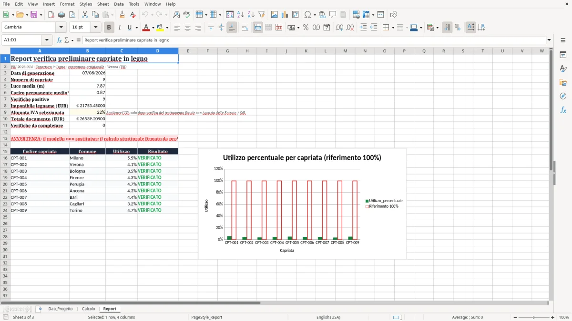572x321 pixels.
Task: Click the Insert Pivot Table icon
Action: tap(295, 15)
